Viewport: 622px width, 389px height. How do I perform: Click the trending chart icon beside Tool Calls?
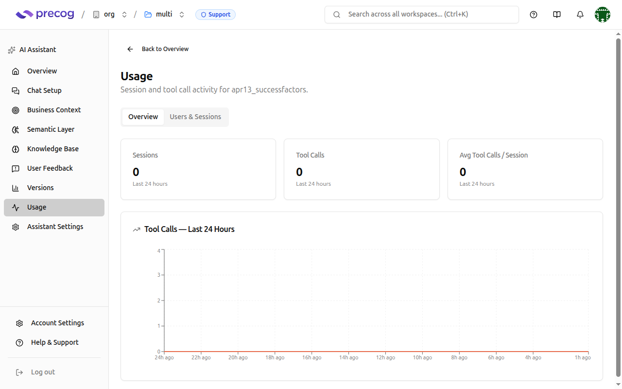coord(137,230)
